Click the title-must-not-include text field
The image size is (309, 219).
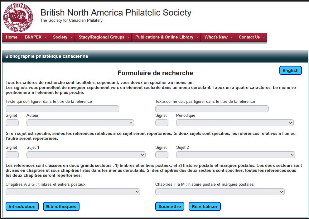(212, 109)
